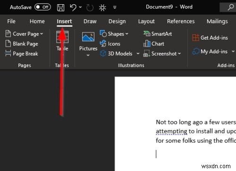
Task: Click the Shapes icon
Action: (103, 33)
